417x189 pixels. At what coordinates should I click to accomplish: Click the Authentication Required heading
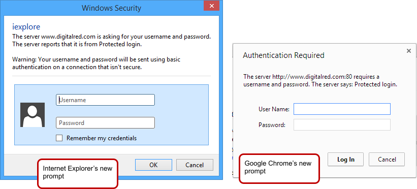tap(283, 55)
